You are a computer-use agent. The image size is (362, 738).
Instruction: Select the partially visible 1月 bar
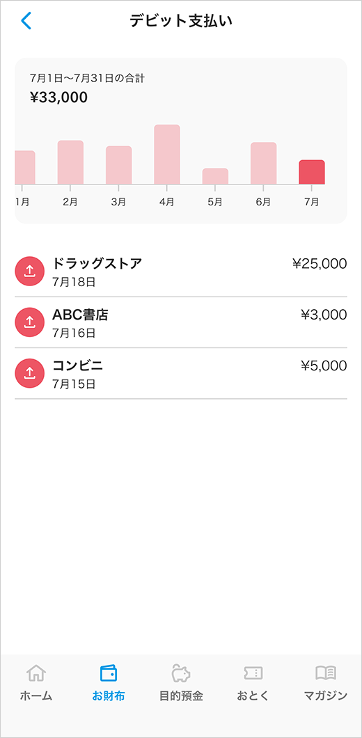click(25, 168)
